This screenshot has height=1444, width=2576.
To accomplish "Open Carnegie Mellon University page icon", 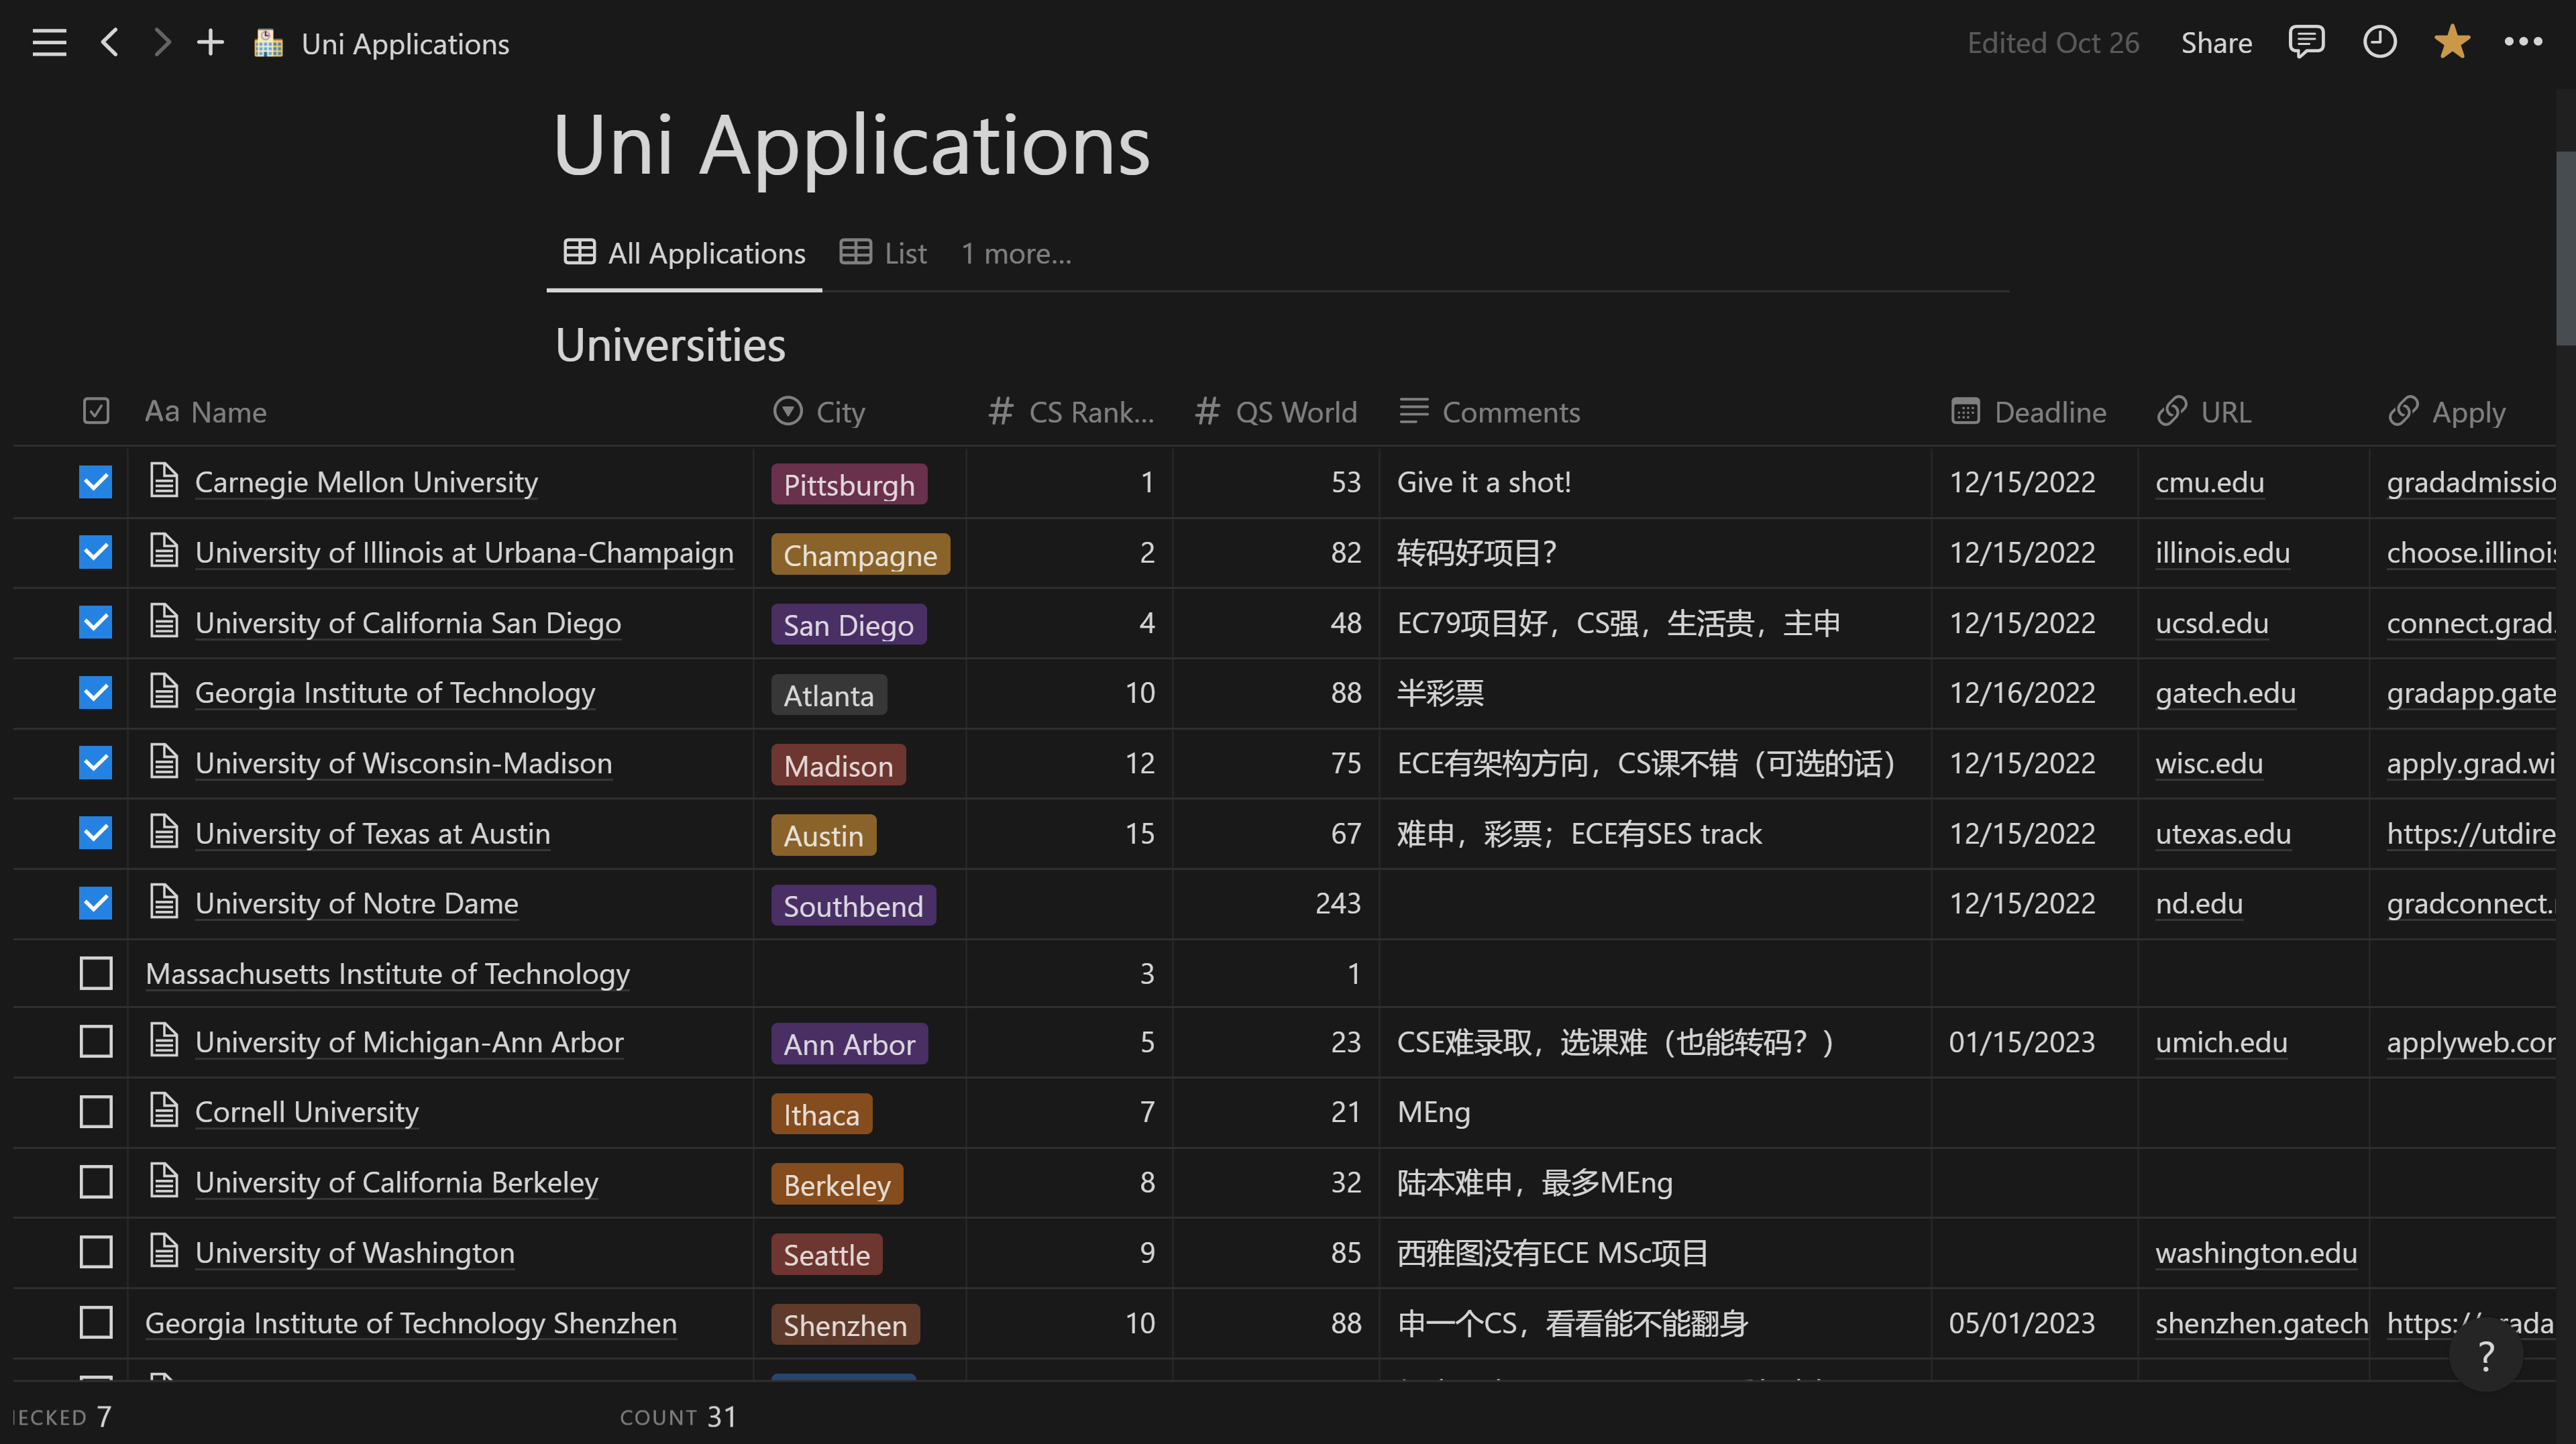I will 164,481.
